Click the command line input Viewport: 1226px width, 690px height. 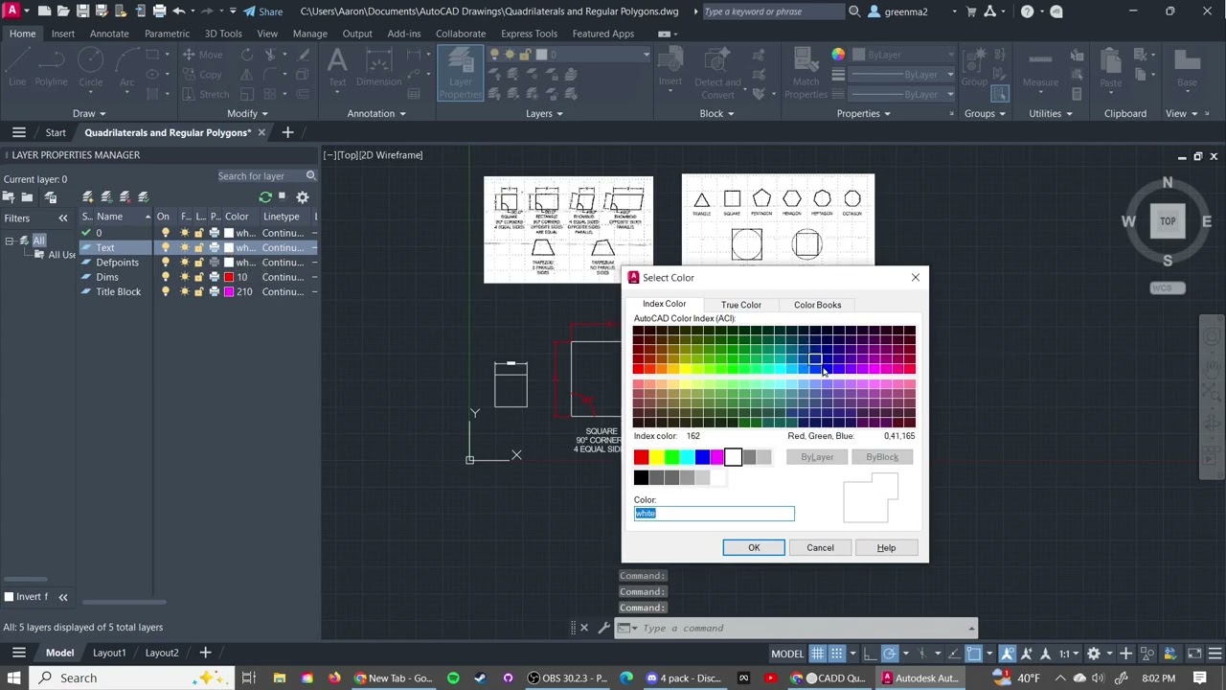coord(805,629)
